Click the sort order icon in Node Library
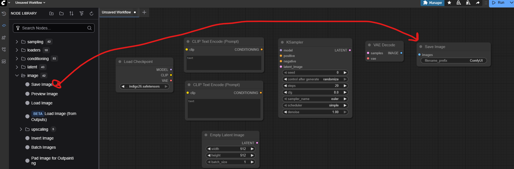The image size is (514, 169). click(71, 13)
